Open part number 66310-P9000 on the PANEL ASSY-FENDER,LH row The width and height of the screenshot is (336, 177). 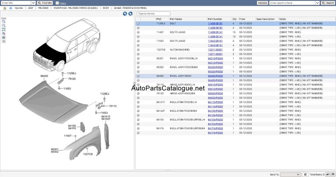tap(215, 59)
